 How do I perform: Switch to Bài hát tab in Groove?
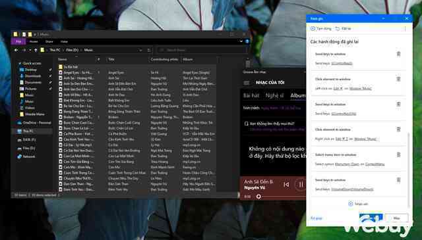pyautogui.click(x=251, y=95)
